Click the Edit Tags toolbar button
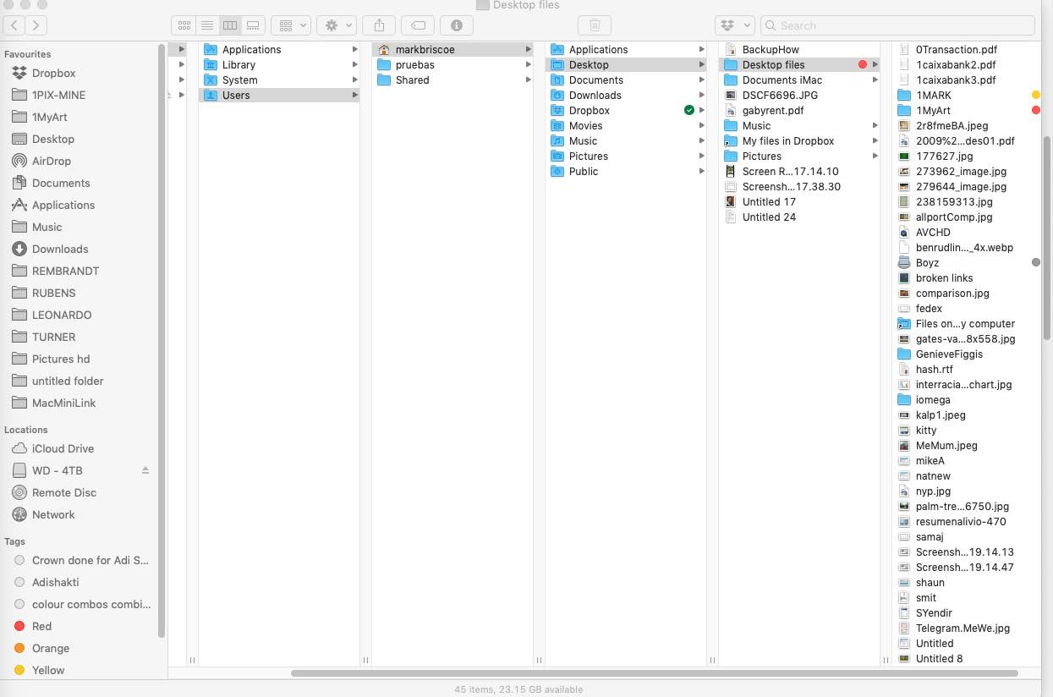This screenshot has width=1053, height=697. [417, 25]
